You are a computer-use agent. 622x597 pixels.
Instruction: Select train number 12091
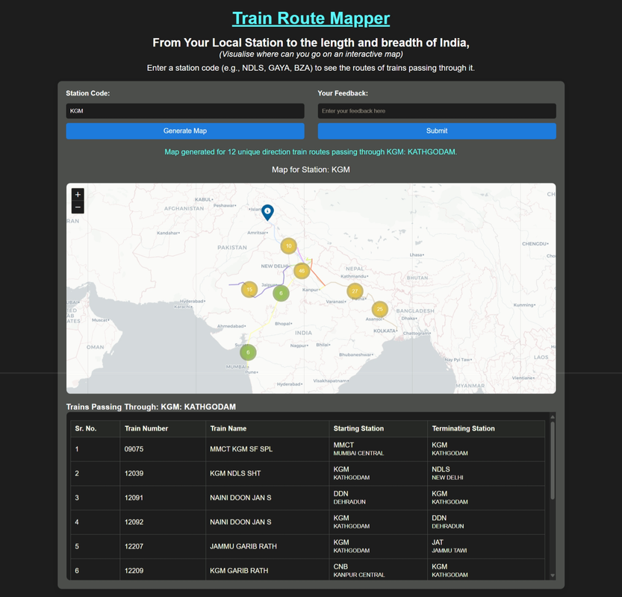(x=134, y=498)
